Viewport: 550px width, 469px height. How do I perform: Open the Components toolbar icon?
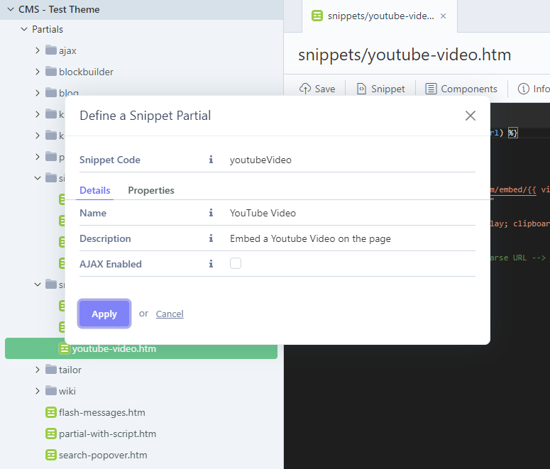click(431, 89)
